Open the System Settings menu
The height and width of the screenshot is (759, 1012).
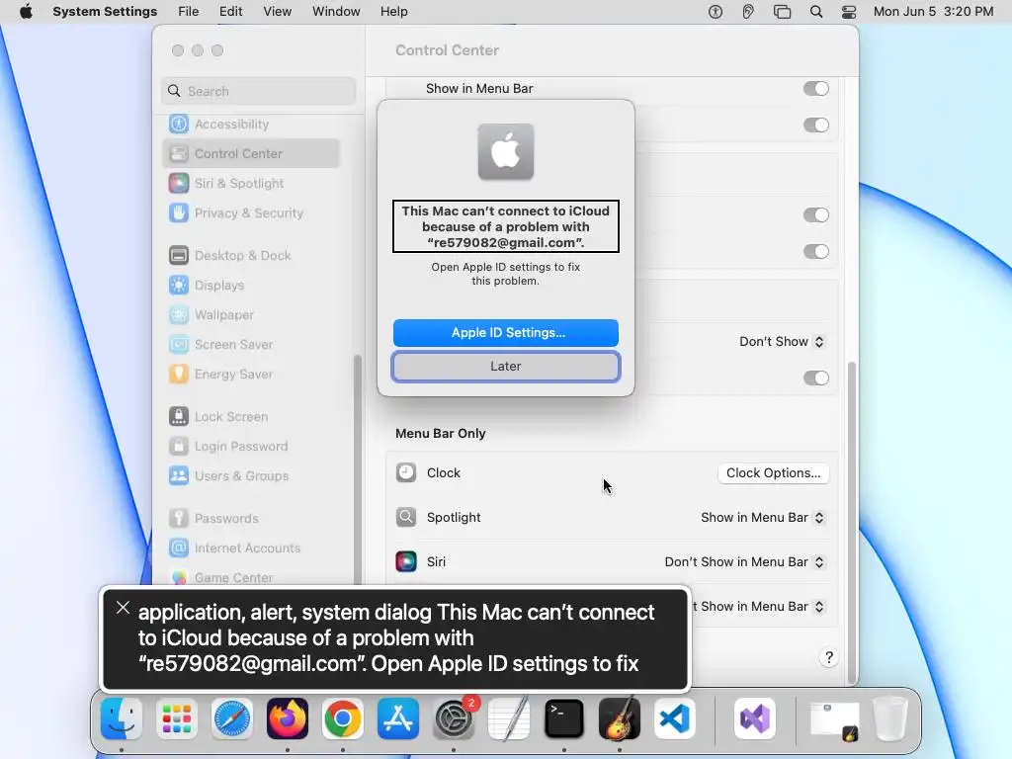click(105, 12)
